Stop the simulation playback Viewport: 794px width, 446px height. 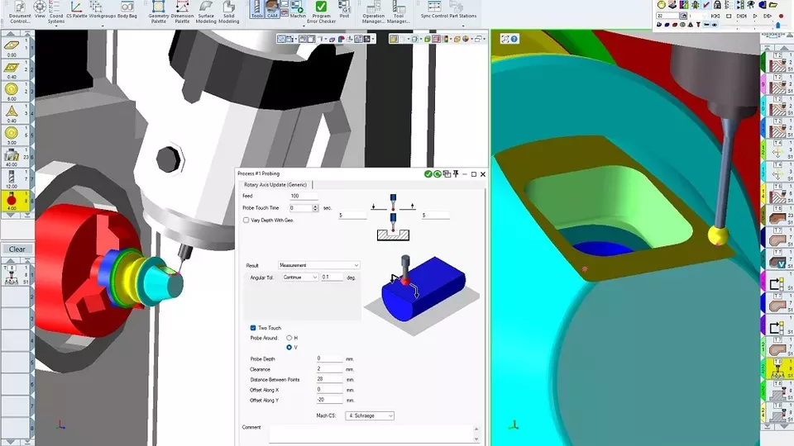[729, 17]
